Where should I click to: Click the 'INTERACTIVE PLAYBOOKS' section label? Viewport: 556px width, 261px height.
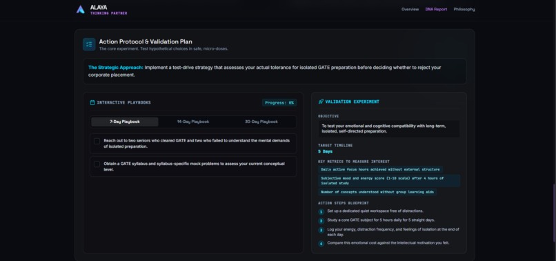pyautogui.click(x=123, y=103)
